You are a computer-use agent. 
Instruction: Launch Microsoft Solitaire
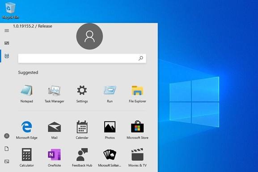[110, 158]
